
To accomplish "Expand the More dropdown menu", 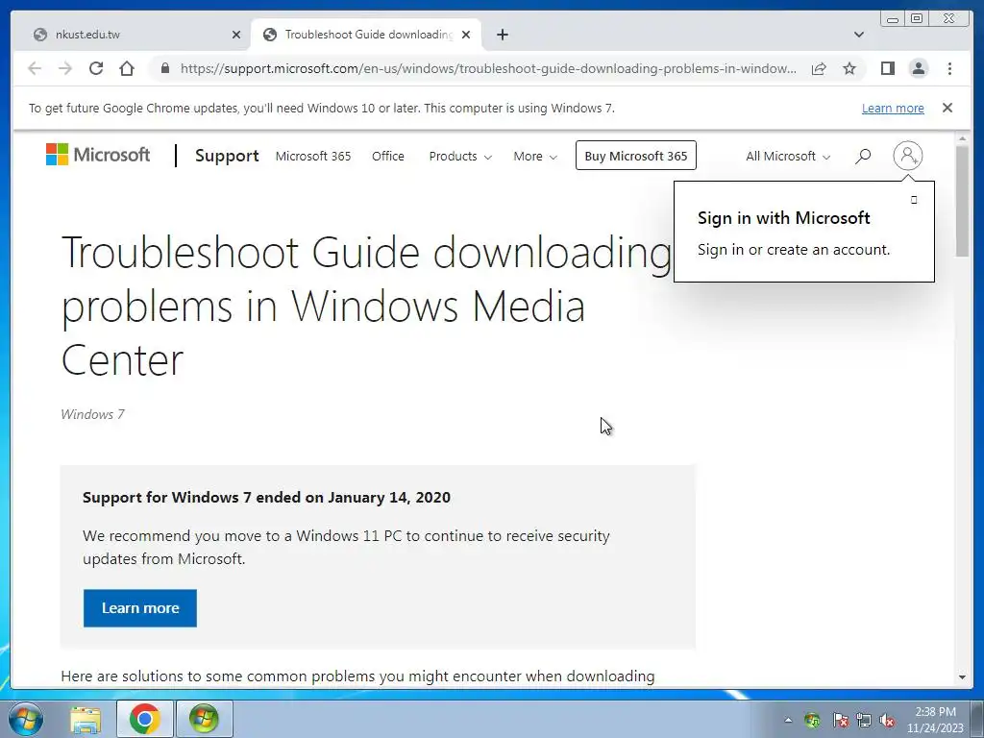I will click(x=534, y=157).
